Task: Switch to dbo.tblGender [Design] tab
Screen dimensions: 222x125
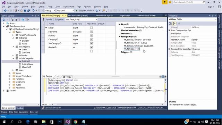Action: click(x=78, y=16)
